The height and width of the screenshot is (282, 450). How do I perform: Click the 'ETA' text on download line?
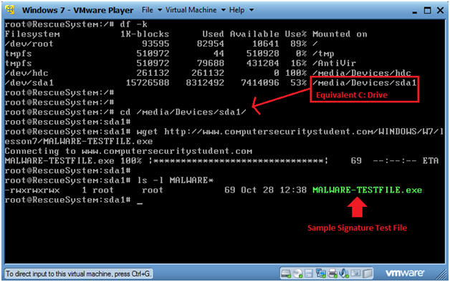coord(430,161)
